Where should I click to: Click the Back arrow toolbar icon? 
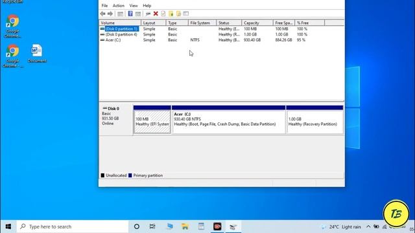click(102, 14)
